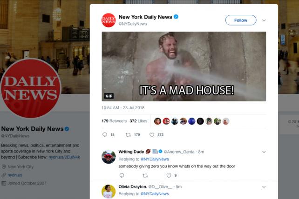Image resolution: width=299 pixels, height=199 pixels.
Task: Open the @NYDailyNews mention in Writing Dude's reply
Action: pos(155,159)
